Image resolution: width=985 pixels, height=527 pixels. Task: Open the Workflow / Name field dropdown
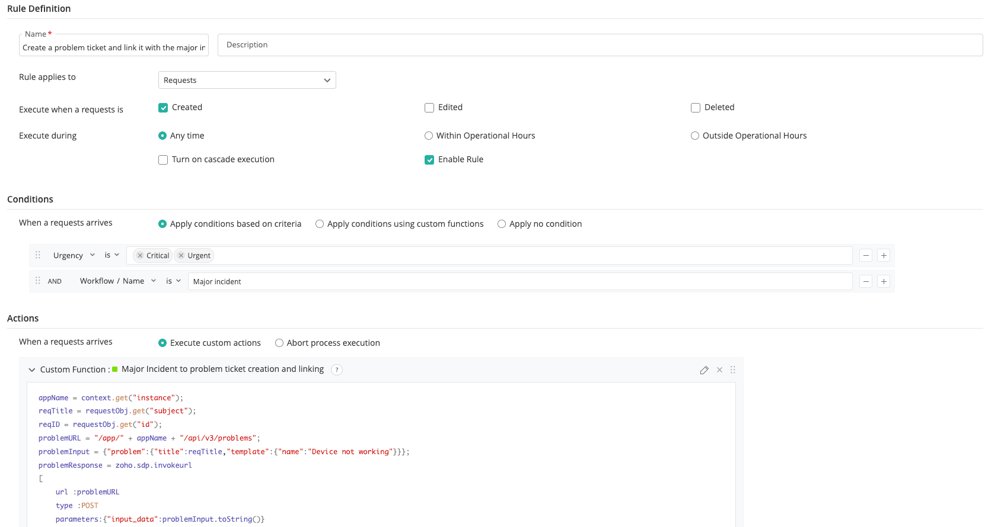pyautogui.click(x=118, y=281)
